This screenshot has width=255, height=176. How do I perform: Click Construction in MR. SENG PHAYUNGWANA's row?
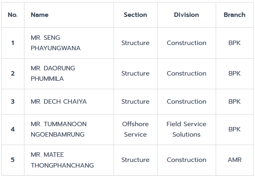tap(186, 43)
